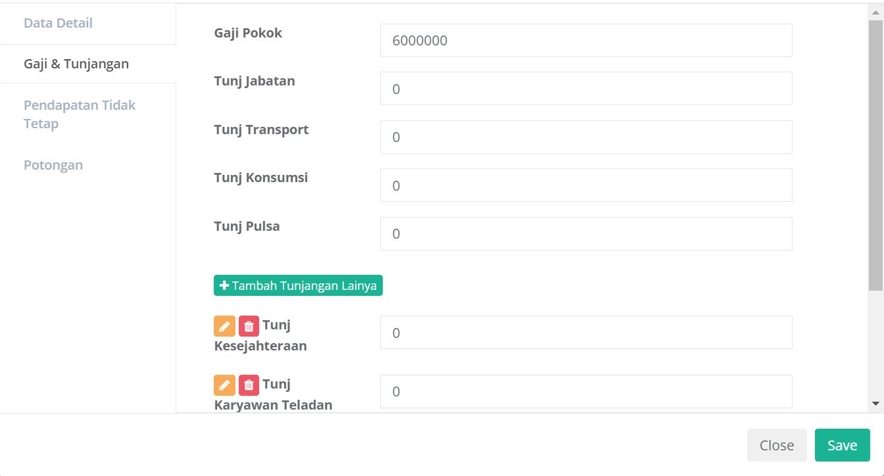Focus the Tunj Kesejahteraan amount field
This screenshot has width=884, height=476.
coord(585,333)
